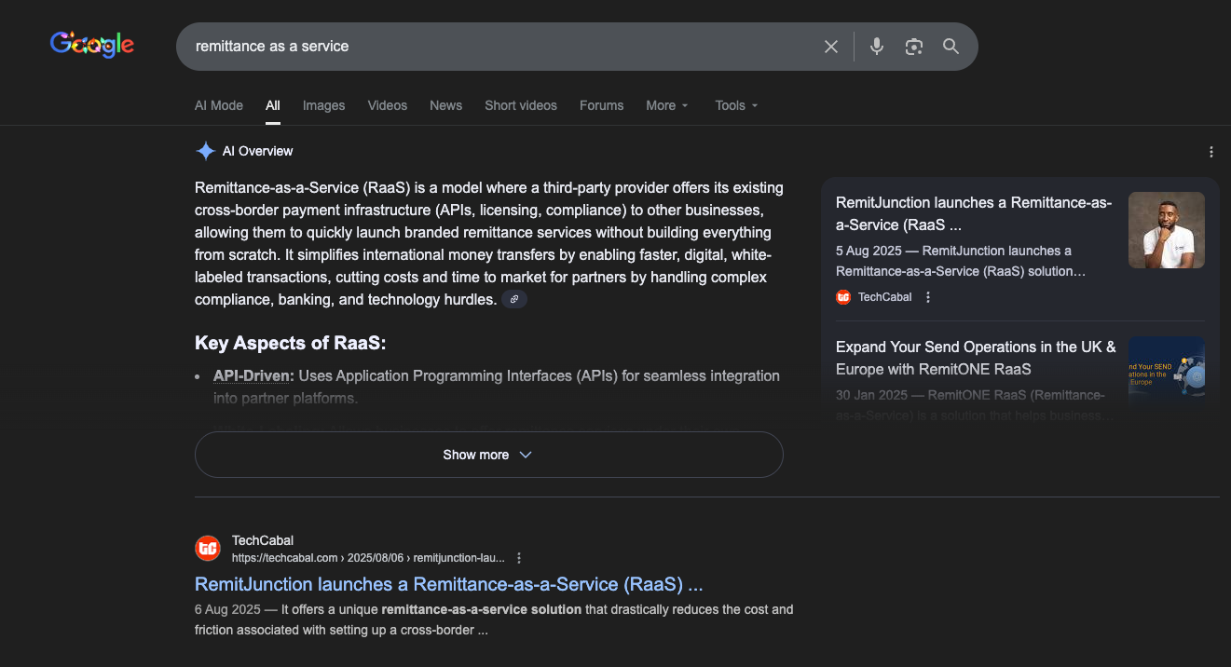
Task: Click into the search query field
Action: tap(494, 47)
